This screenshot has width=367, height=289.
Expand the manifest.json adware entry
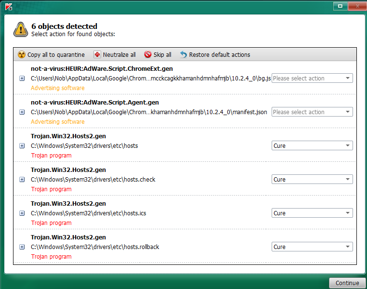coord(22,112)
